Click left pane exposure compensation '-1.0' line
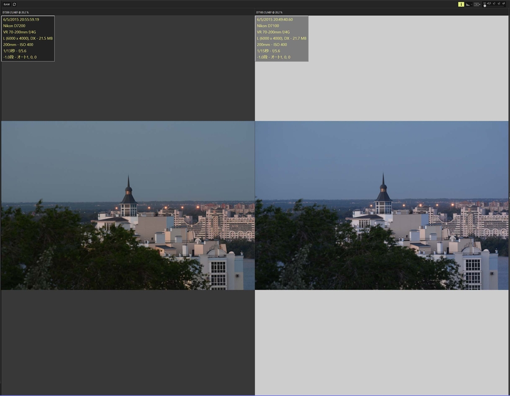Image resolution: width=510 pixels, height=396 pixels. point(20,57)
